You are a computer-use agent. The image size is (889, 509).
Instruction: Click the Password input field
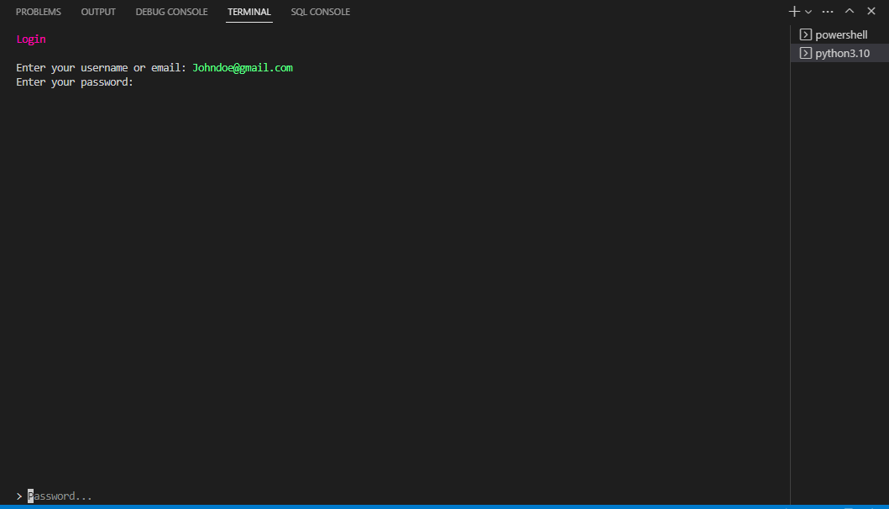point(59,496)
